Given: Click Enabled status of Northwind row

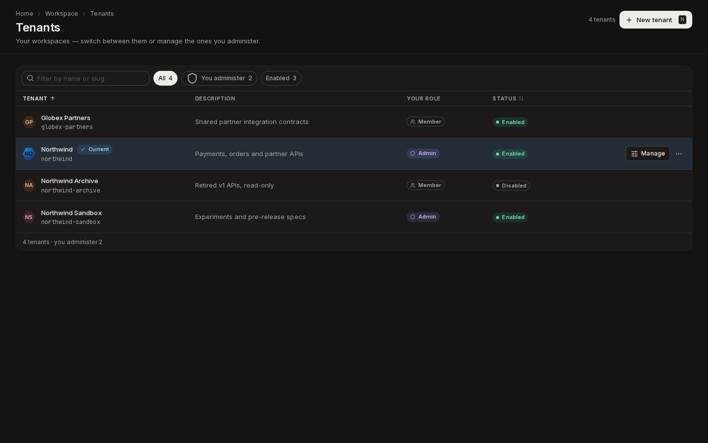Looking at the screenshot, I should click(510, 154).
